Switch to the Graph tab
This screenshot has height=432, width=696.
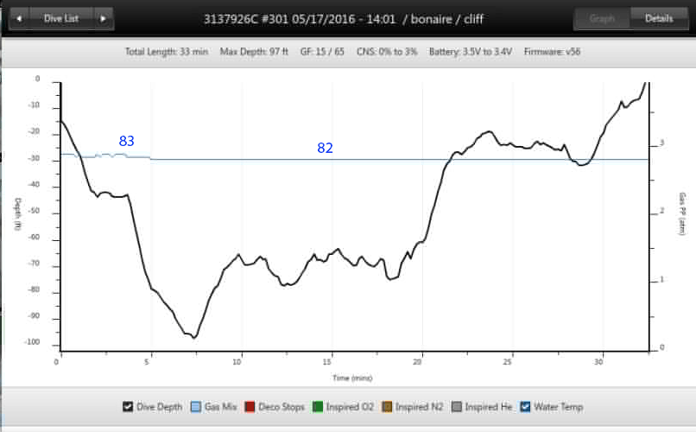602,18
